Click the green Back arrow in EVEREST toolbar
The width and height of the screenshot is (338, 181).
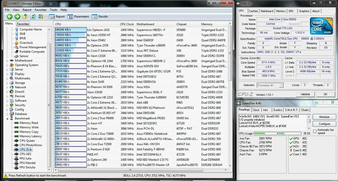[x=10, y=17]
